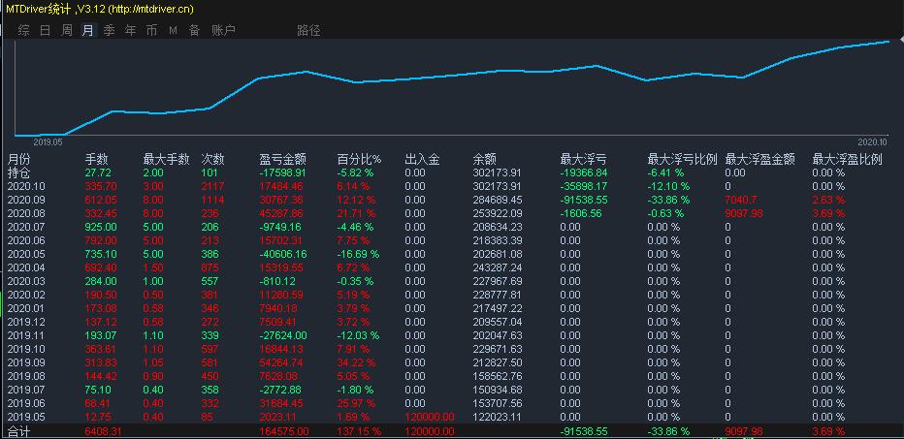Click the 盈亏金额 column header
The width and height of the screenshot is (904, 439).
(282, 159)
